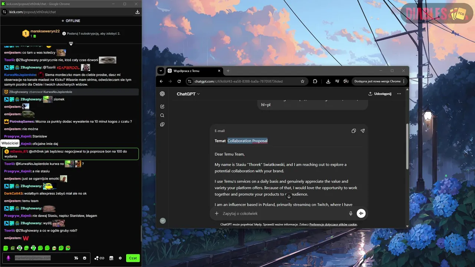This screenshot has height=267, width=475.
Task: Click the Kick chat message input field
Action: 42,258
